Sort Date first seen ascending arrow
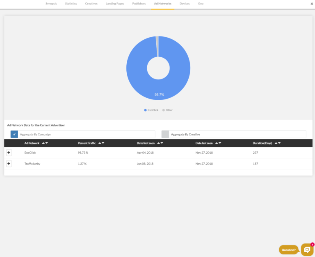 tap(158, 143)
